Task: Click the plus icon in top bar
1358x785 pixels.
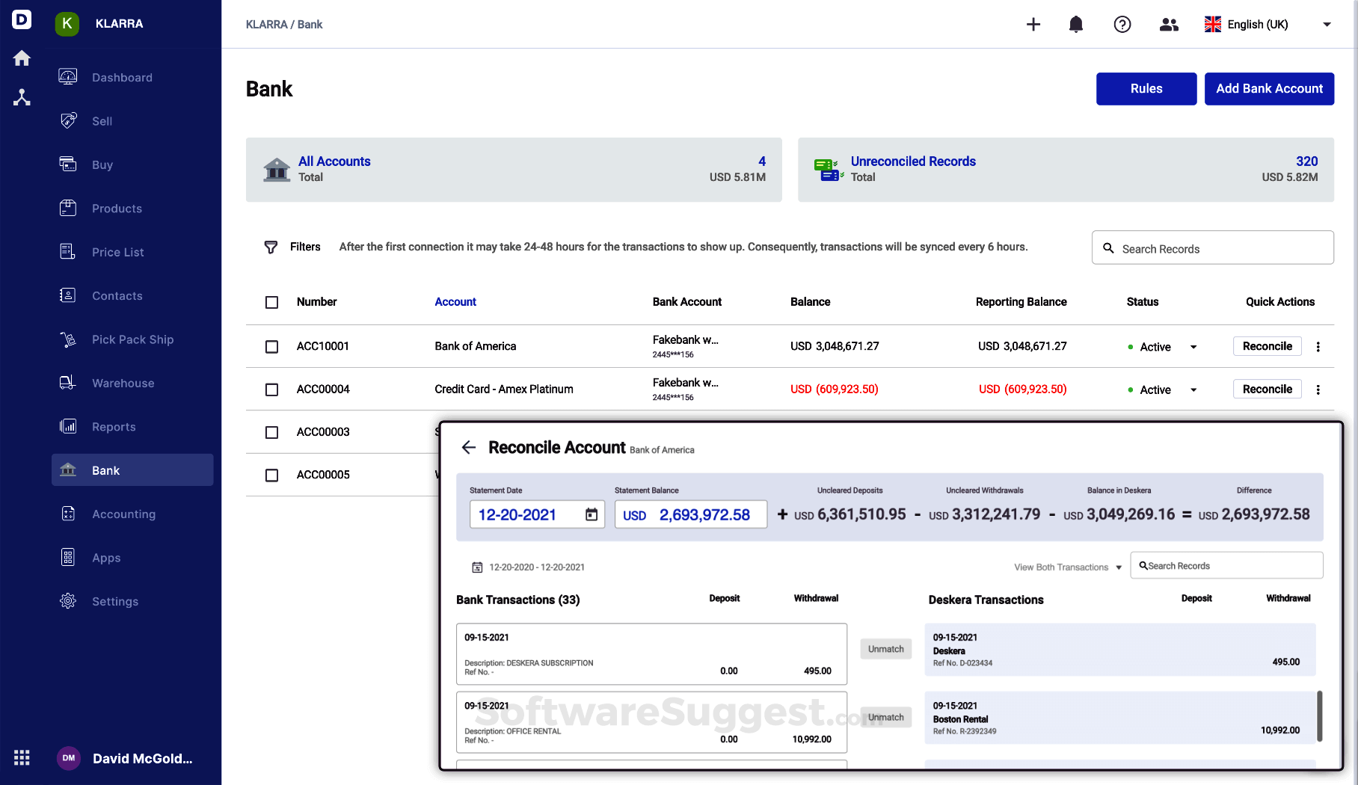Action: pos(1033,24)
